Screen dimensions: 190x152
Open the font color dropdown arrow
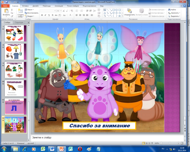tap(73, 15)
